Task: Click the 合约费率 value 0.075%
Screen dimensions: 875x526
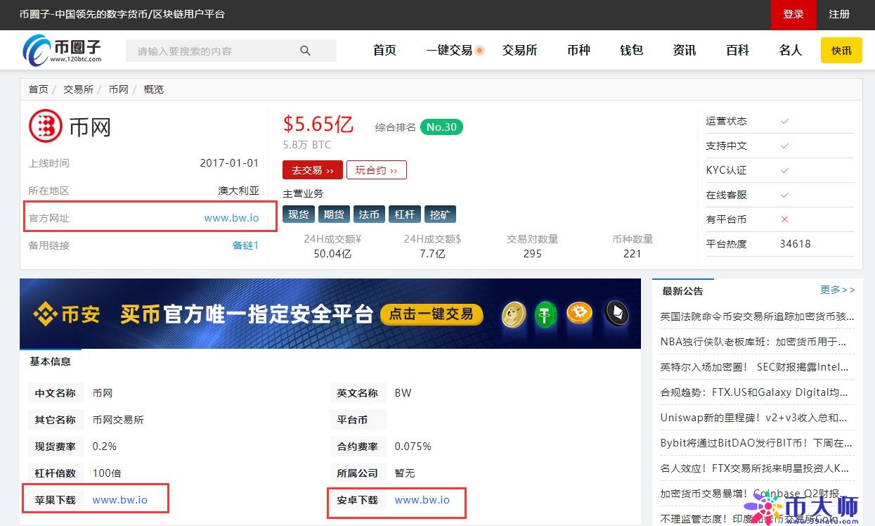Action: click(413, 447)
